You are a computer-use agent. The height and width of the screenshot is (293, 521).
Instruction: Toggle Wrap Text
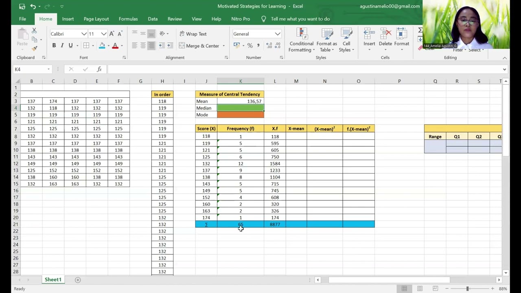coord(193,34)
